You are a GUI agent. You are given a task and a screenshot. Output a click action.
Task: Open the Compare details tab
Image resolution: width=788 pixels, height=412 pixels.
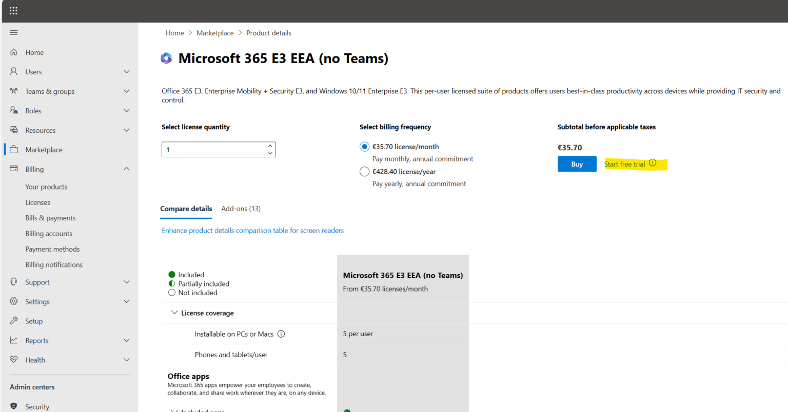[x=186, y=209]
